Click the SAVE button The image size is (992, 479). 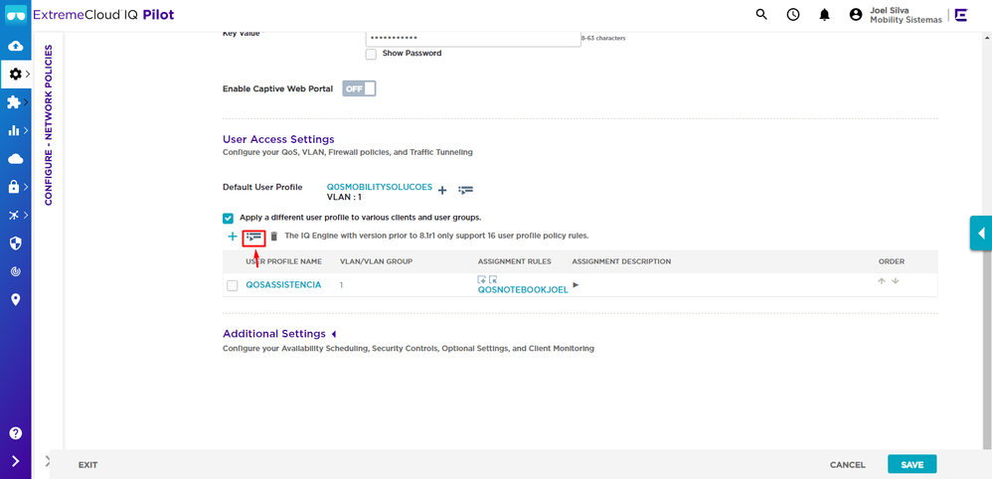pos(911,464)
